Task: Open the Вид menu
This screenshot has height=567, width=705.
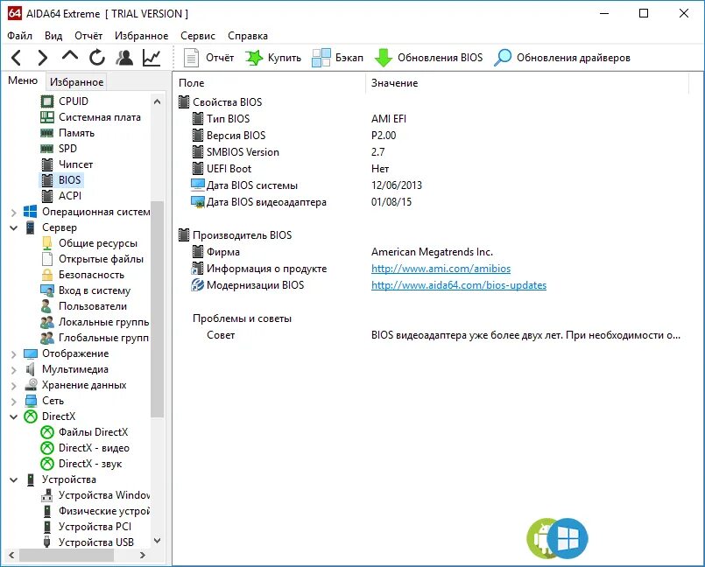Action: pyautogui.click(x=53, y=36)
